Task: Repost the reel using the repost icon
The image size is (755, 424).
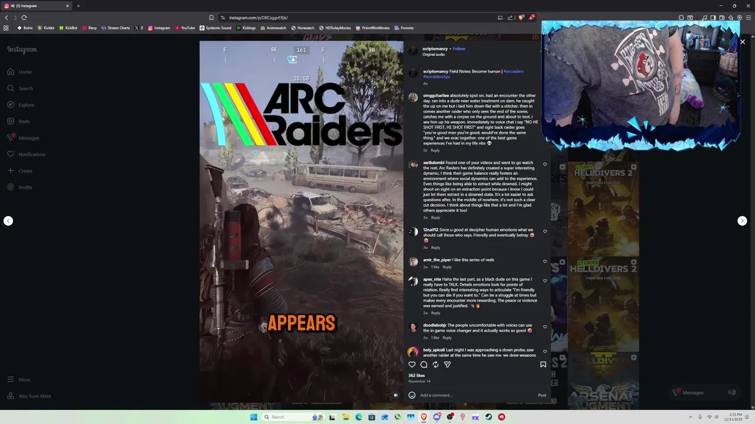Action: (x=435, y=365)
